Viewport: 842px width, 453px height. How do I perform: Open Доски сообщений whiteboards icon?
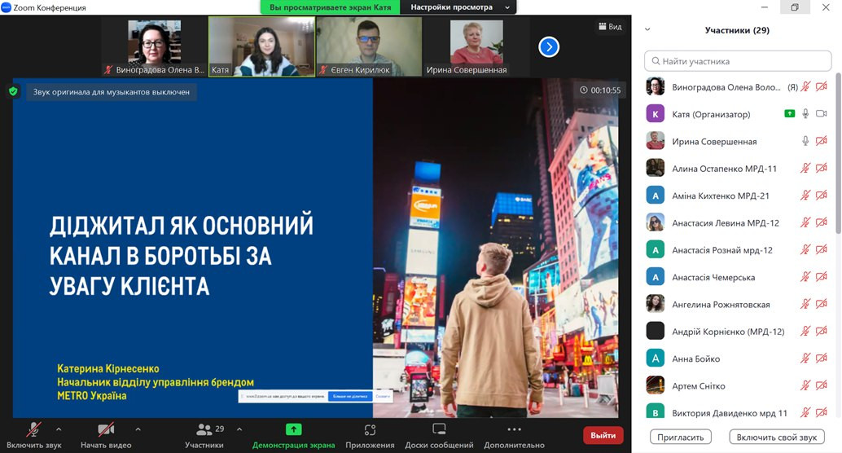tap(439, 429)
